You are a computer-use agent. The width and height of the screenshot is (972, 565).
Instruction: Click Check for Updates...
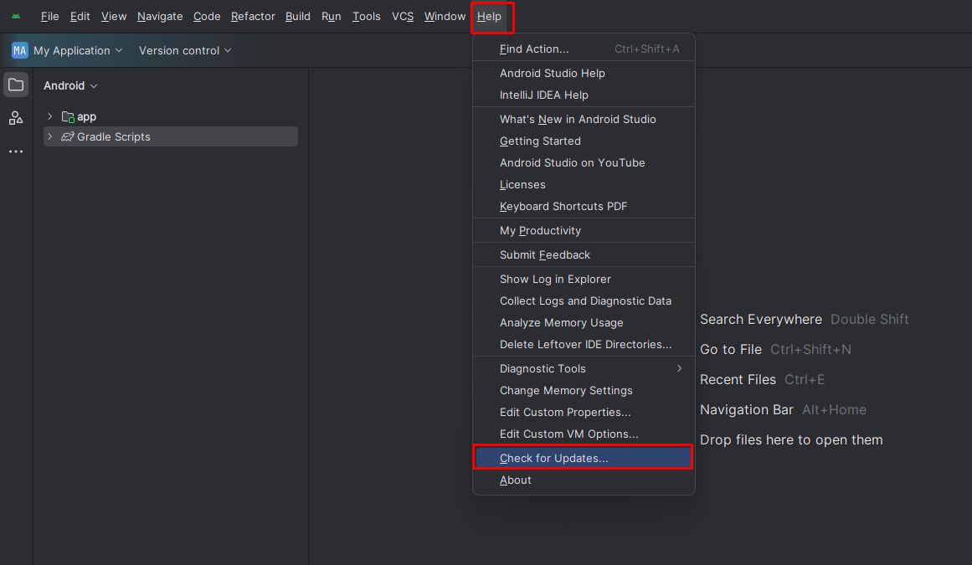(x=584, y=458)
